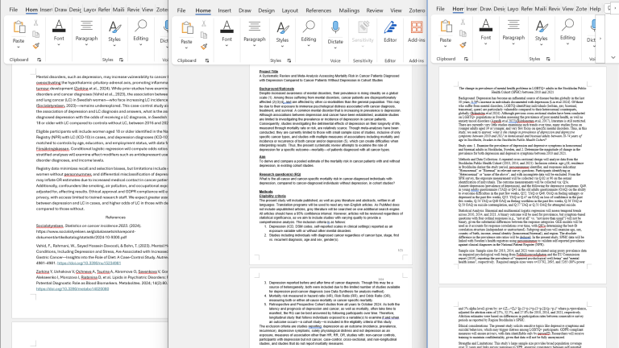This screenshot has height=348, width=619.
Task: Open the Font group in the right window
Action: (485, 32)
